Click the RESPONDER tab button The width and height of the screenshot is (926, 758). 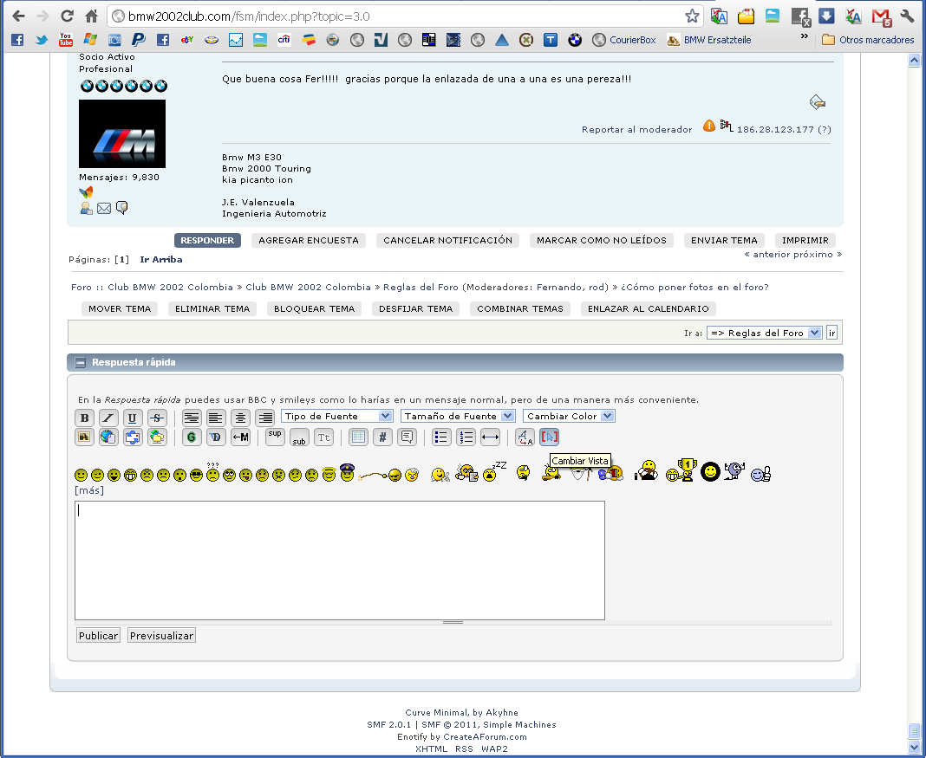point(207,240)
